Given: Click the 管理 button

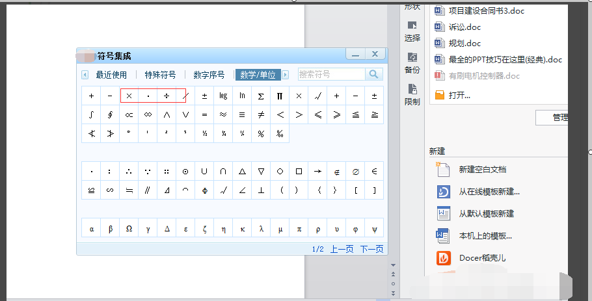Looking at the screenshot, I should click(552, 117).
